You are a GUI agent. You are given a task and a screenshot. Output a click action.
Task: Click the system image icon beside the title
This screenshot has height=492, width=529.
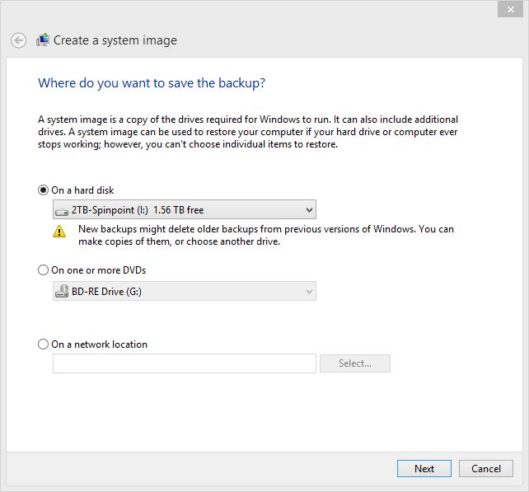[x=43, y=40]
